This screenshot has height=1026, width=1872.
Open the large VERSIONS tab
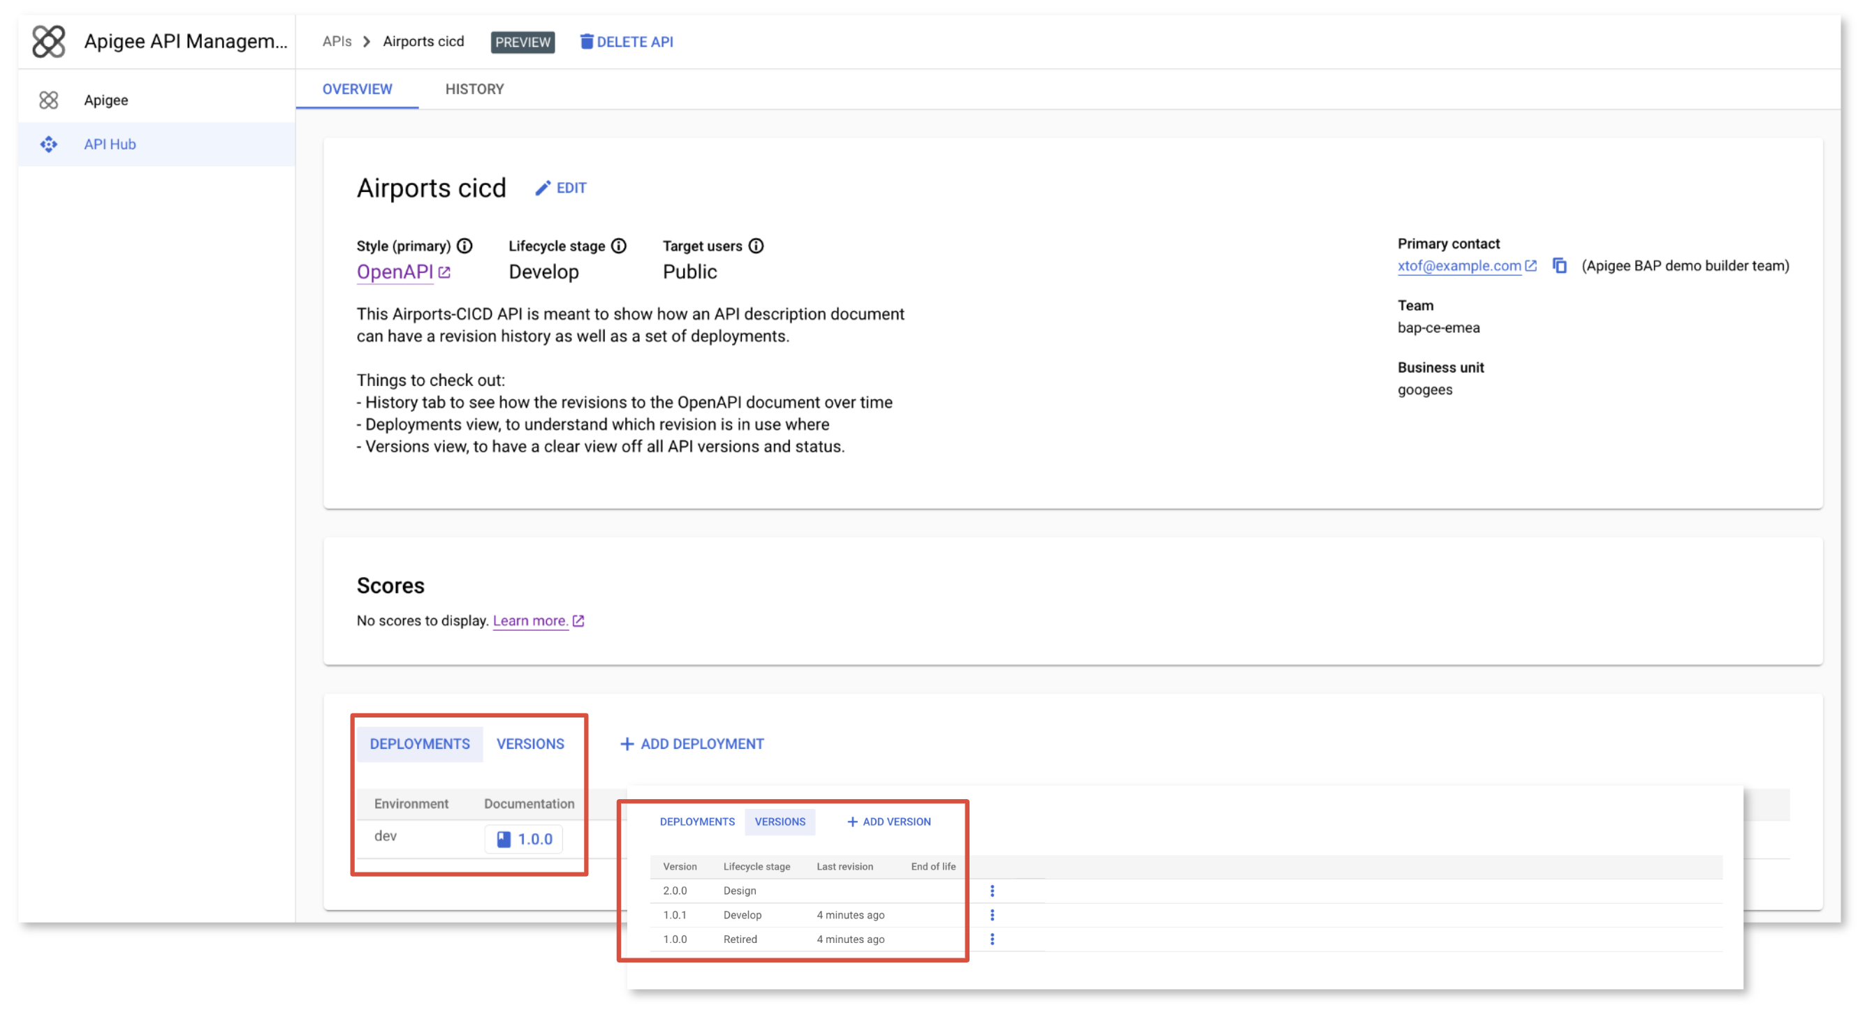click(529, 744)
